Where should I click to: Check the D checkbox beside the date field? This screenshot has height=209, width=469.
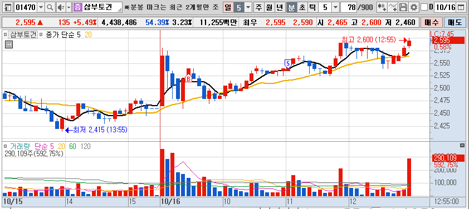click(x=424, y=7)
